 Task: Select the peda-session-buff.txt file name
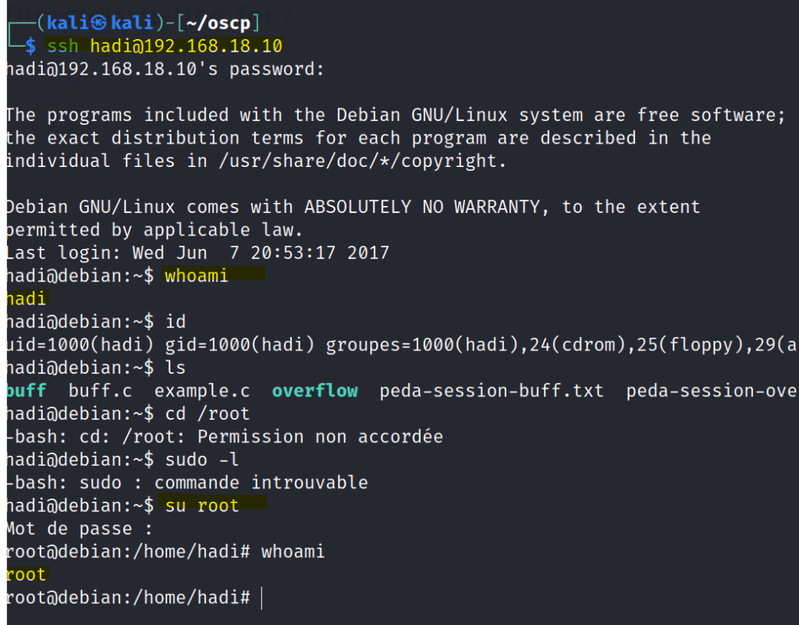point(492,390)
